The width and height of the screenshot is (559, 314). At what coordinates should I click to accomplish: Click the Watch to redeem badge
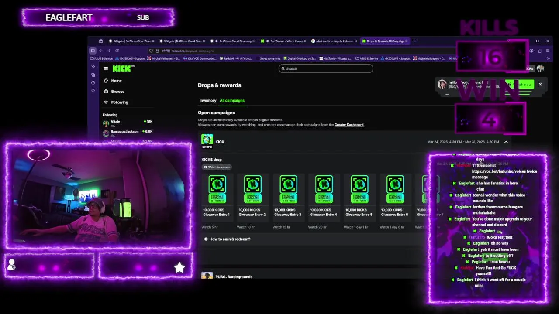click(x=217, y=167)
